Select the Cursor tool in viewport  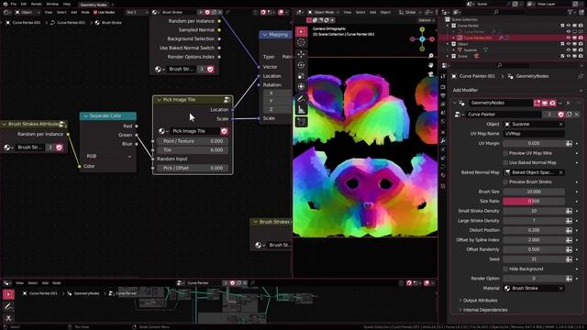(301, 43)
